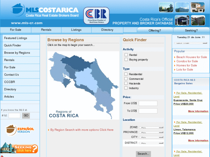Click the Price US$20,000 text

click(183, 104)
